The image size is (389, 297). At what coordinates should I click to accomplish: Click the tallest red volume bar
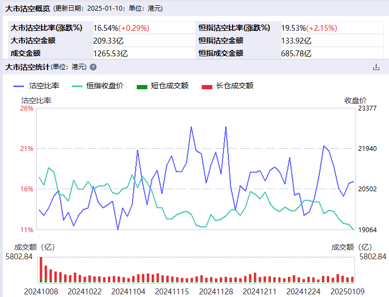click(x=40, y=268)
